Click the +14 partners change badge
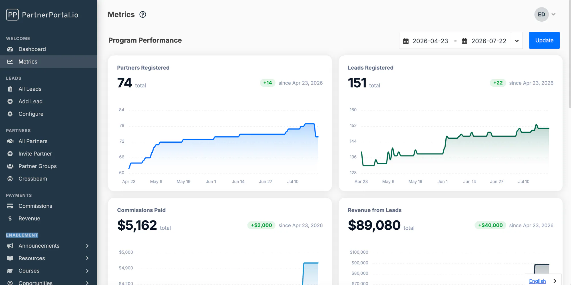The height and width of the screenshot is (285, 571). coord(268,83)
